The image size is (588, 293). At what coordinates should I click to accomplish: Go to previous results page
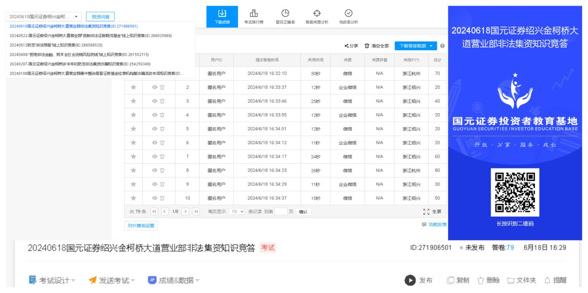point(164,212)
